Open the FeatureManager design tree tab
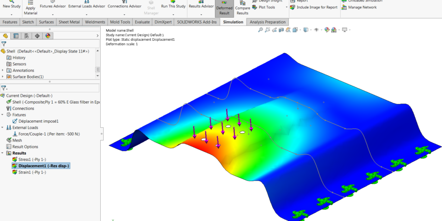442x221 pixels. click(6, 36)
